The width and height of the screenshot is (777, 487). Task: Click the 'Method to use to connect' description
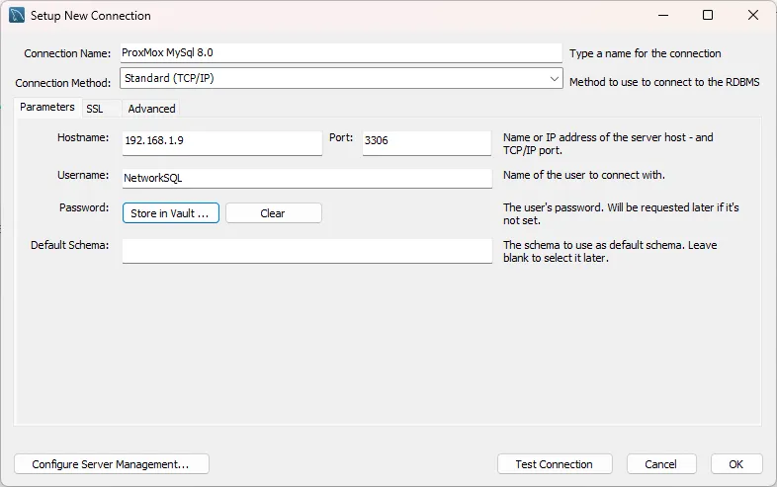point(664,82)
